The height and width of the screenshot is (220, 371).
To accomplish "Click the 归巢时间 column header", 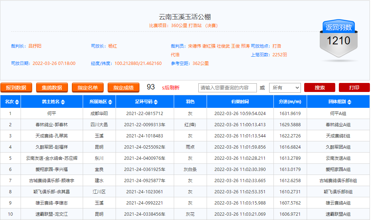I will 240,102.
